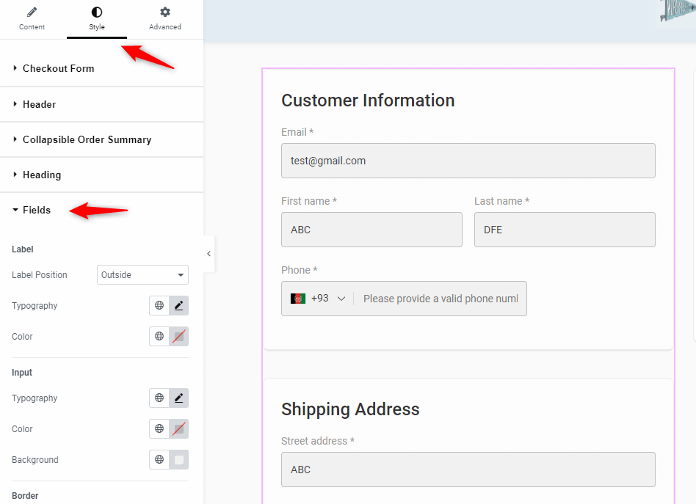
Task: Click the 'Street address *' field label
Action: (x=318, y=441)
